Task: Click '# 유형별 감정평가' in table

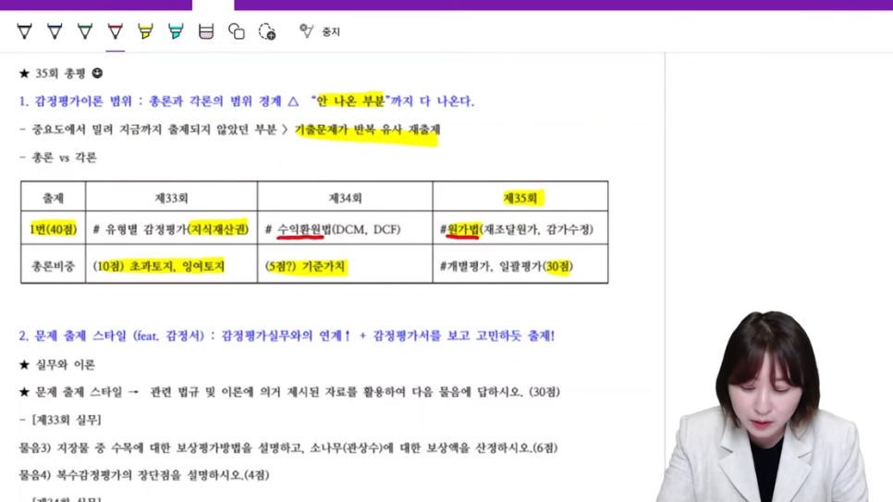Action: pos(140,229)
